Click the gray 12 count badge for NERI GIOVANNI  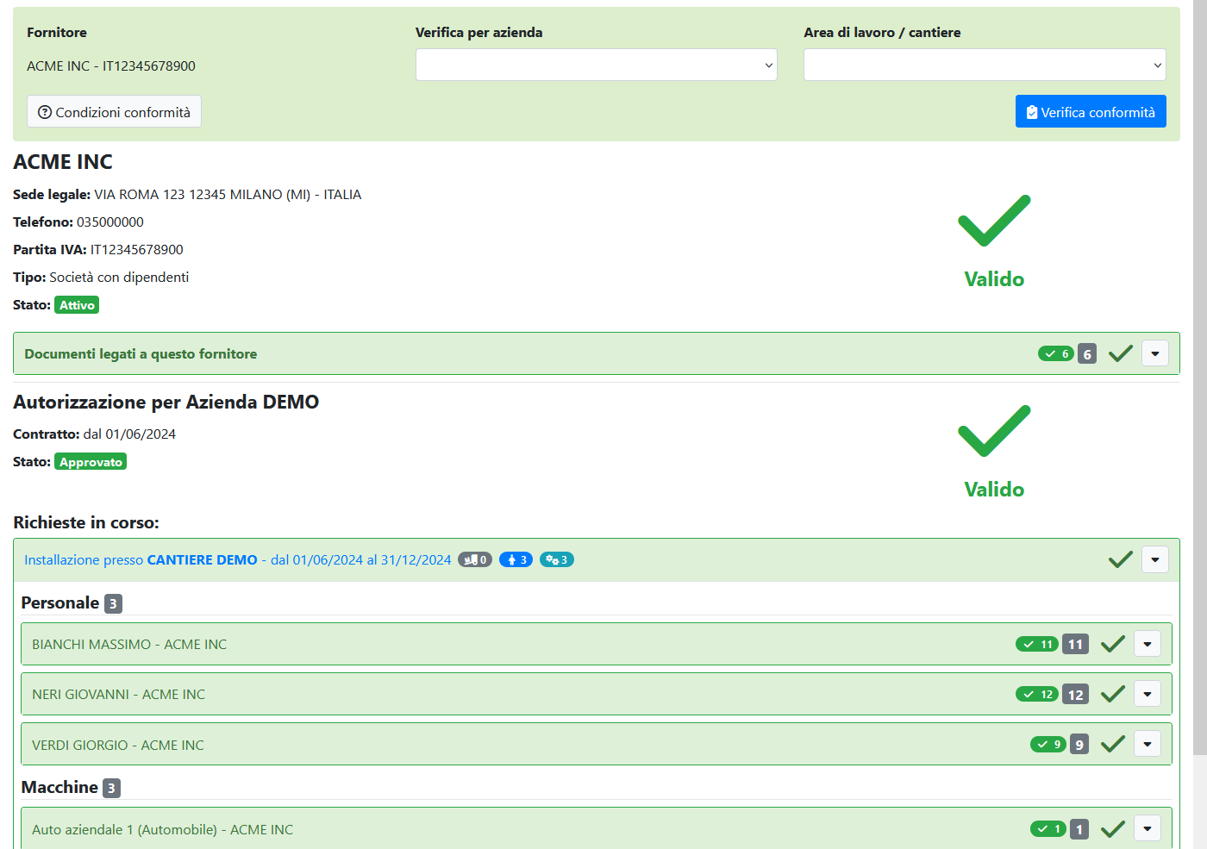(x=1075, y=695)
